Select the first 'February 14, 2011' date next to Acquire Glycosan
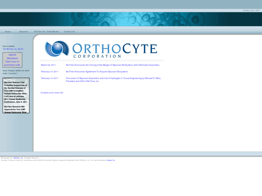Screen dimensions: 262x196 point(50,72)
